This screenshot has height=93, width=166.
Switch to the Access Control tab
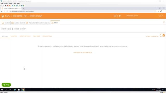tap(18, 23)
